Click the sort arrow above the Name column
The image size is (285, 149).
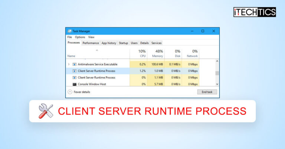[x=97, y=50]
